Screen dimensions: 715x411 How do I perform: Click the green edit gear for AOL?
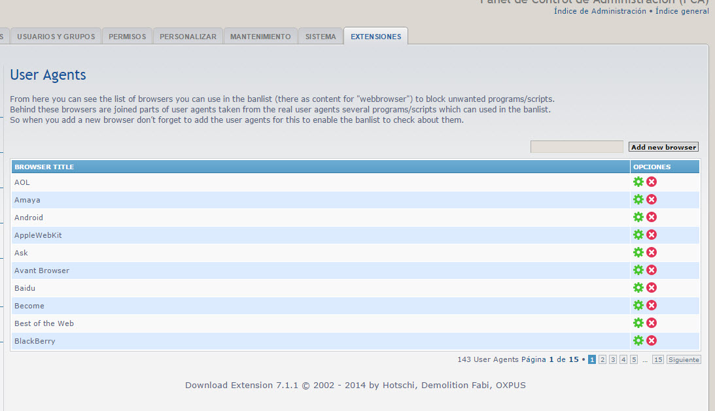638,182
